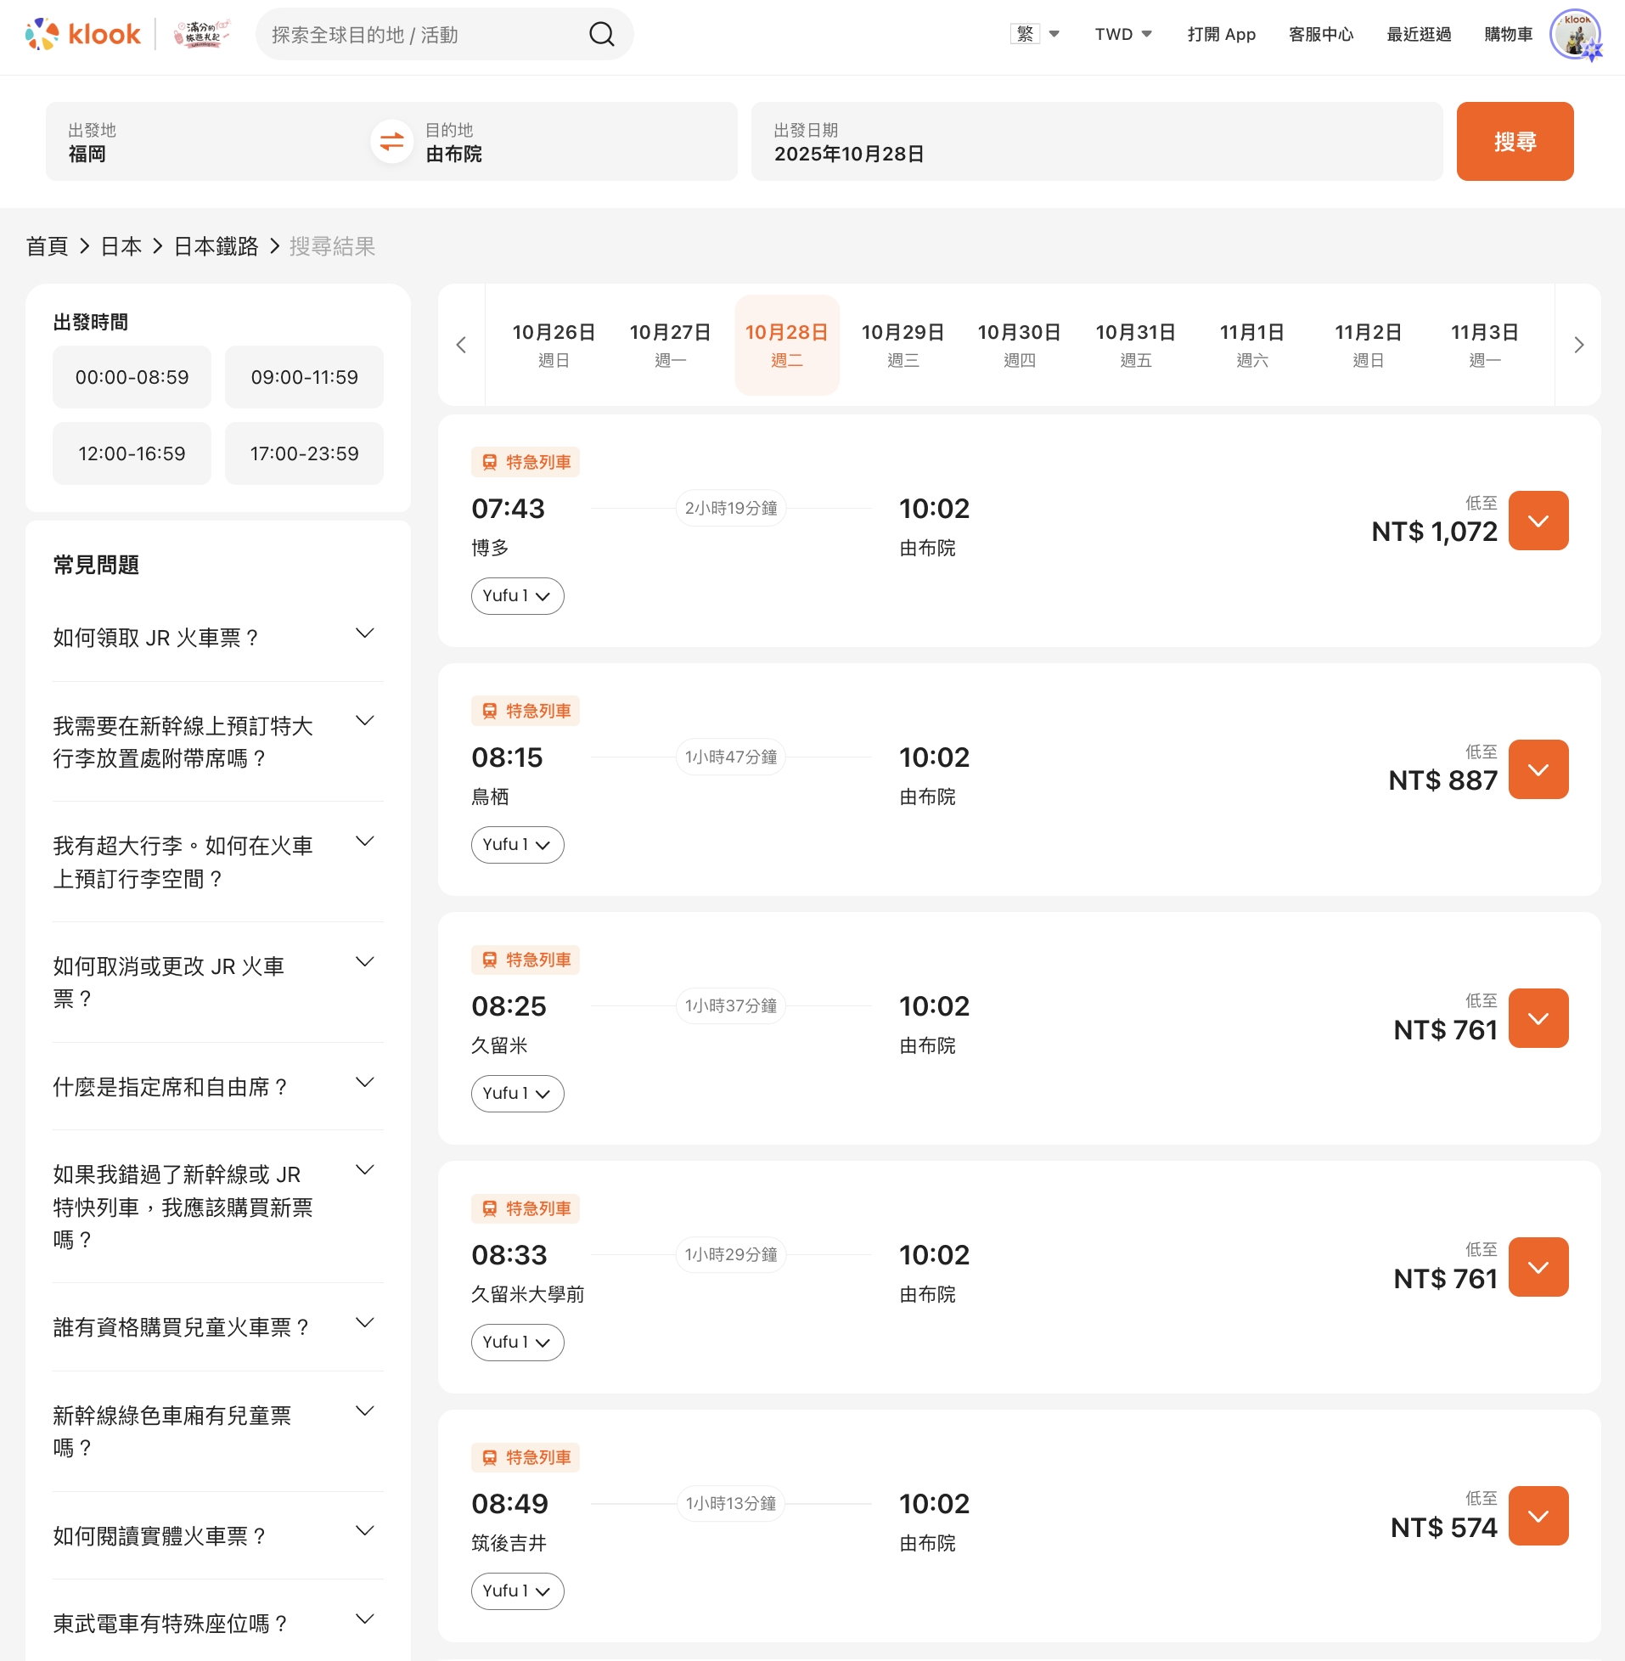Select the 12:00-16:59 departure time filter
This screenshot has height=1661, width=1625.
point(132,453)
